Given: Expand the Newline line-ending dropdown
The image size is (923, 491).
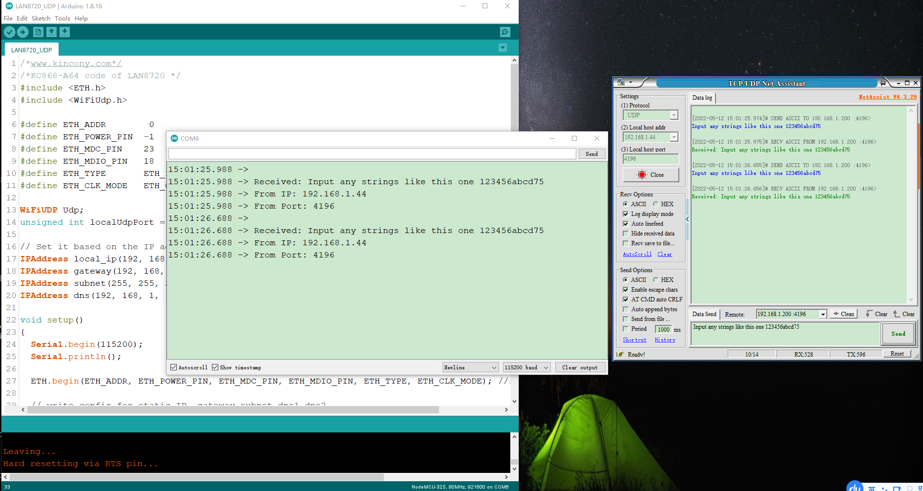Looking at the screenshot, I should [x=470, y=367].
